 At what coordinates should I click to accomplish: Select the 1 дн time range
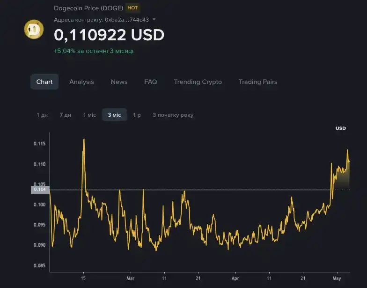42,115
